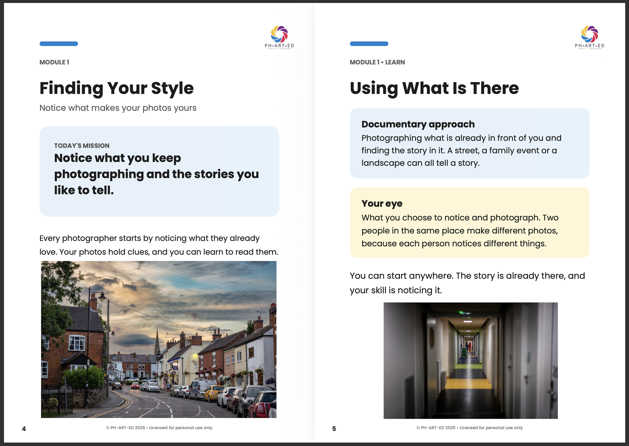Click the village street sunset photo
This screenshot has height=446, width=629.
pyautogui.click(x=159, y=339)
